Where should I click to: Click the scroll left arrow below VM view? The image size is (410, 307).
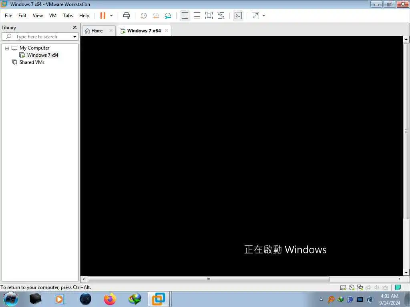pos(84,279)
